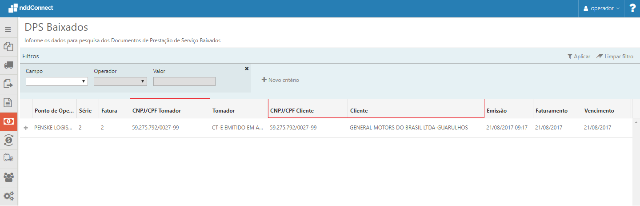Click the hamburger menu icon in sidebar
Screen dimensions: 640x206
(x=8, y=29)
